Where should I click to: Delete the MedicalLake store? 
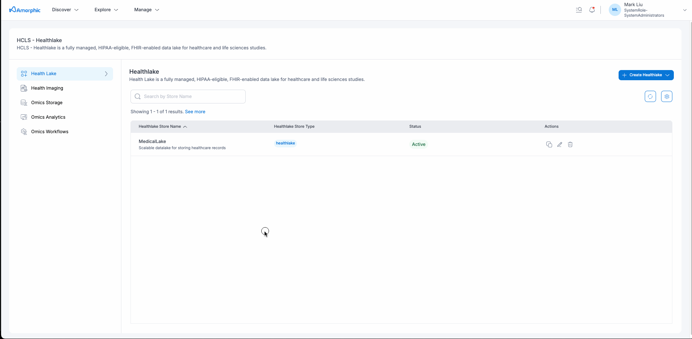tap(570, 144)
